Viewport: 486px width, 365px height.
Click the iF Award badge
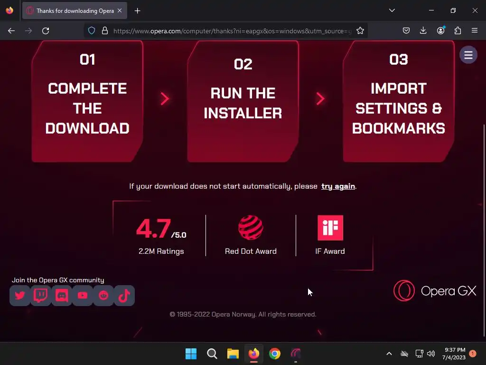pos(330,228)
